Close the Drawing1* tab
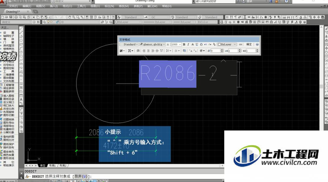The width and height of the screenshot is (328, 182). 28,11
